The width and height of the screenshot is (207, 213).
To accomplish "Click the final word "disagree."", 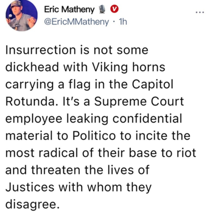I will pyautogui.click(x=30, y=205).
